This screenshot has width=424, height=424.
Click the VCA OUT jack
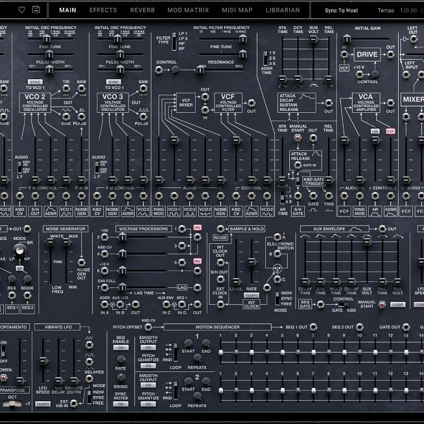click(x=390, y=103)
